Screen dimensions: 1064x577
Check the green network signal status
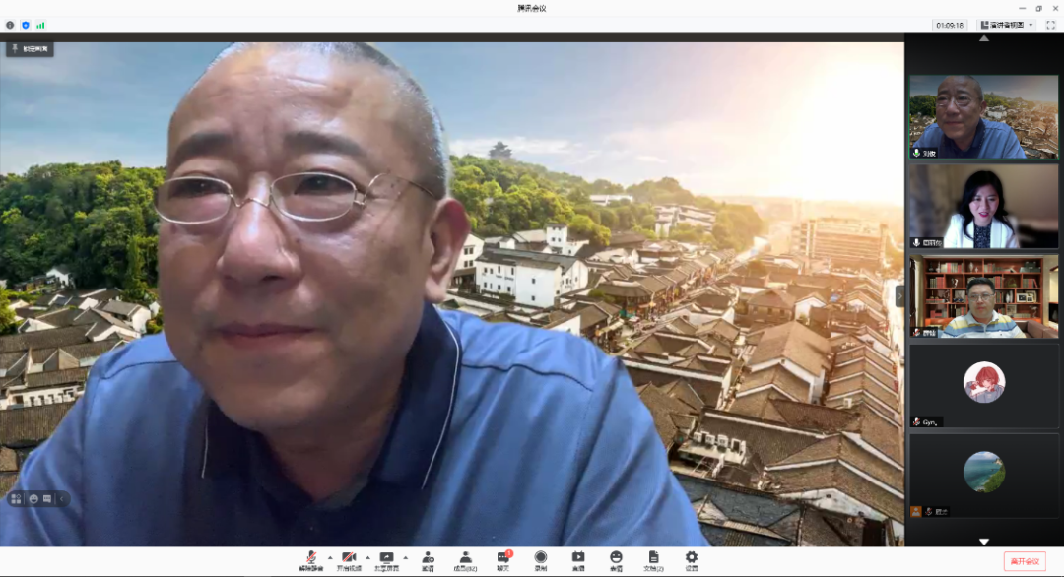pos(40,25)
